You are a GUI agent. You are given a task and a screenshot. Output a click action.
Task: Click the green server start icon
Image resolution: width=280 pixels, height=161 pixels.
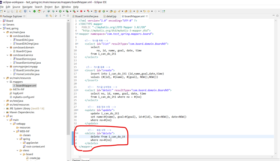(34, 11)
